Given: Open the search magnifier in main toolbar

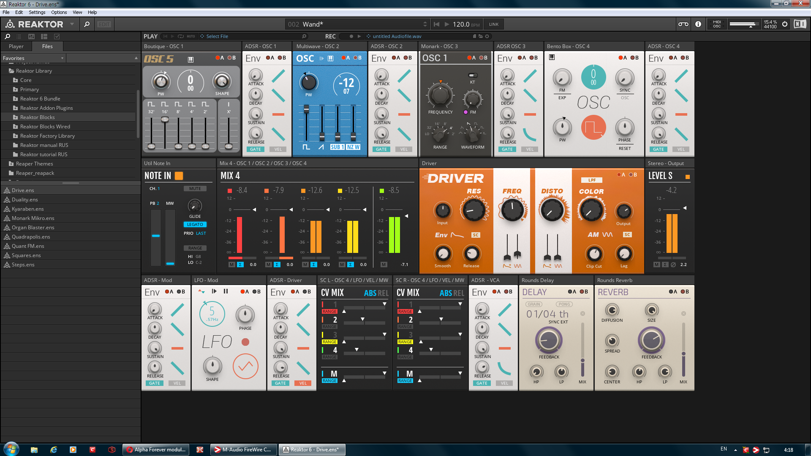Looking at the screenshot, I should pyautogui.click(x=87, y=24).
